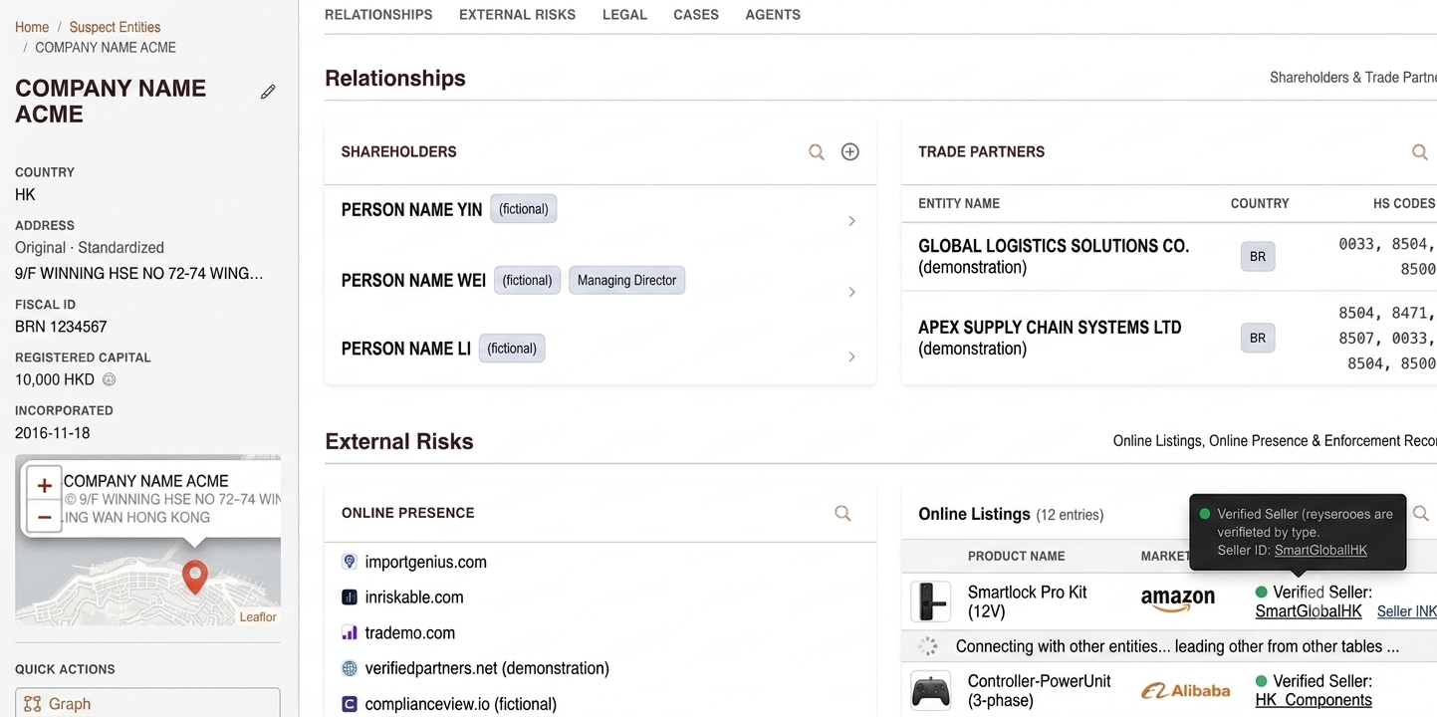Viewport: 1437px width, 717px height.
Task: Search online presence with the magnifier icon
Action: tap(842, 513)
